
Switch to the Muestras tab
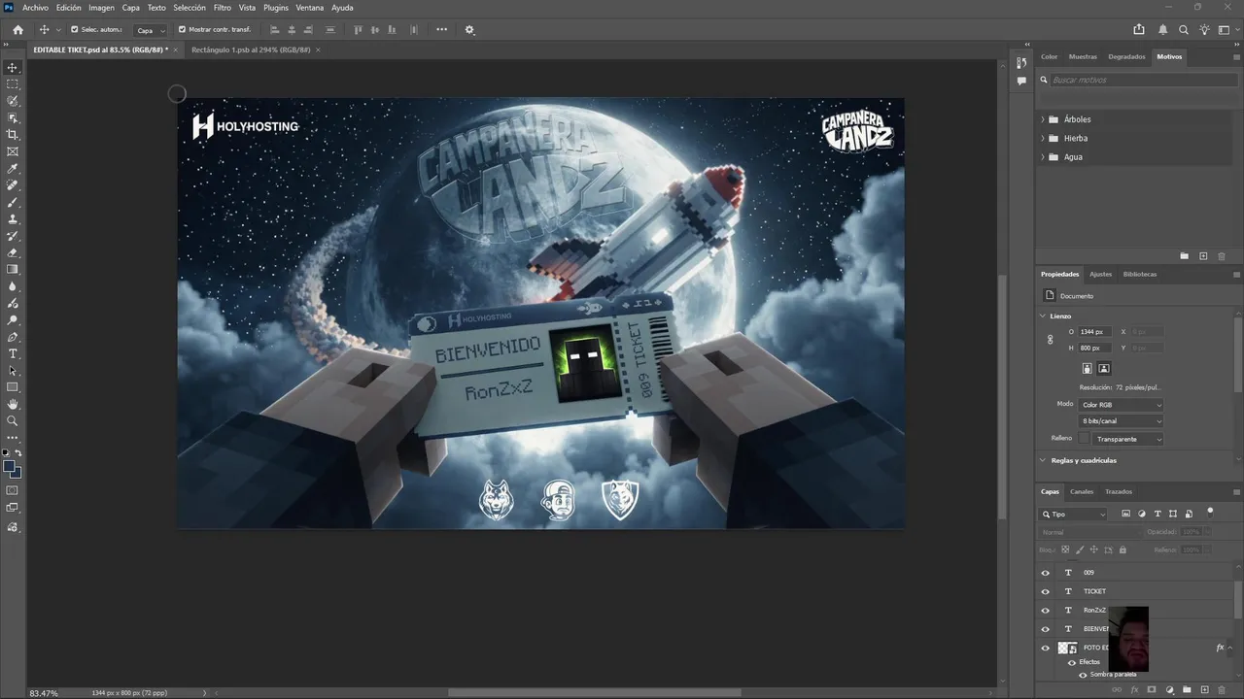[x=1083, y=56]
